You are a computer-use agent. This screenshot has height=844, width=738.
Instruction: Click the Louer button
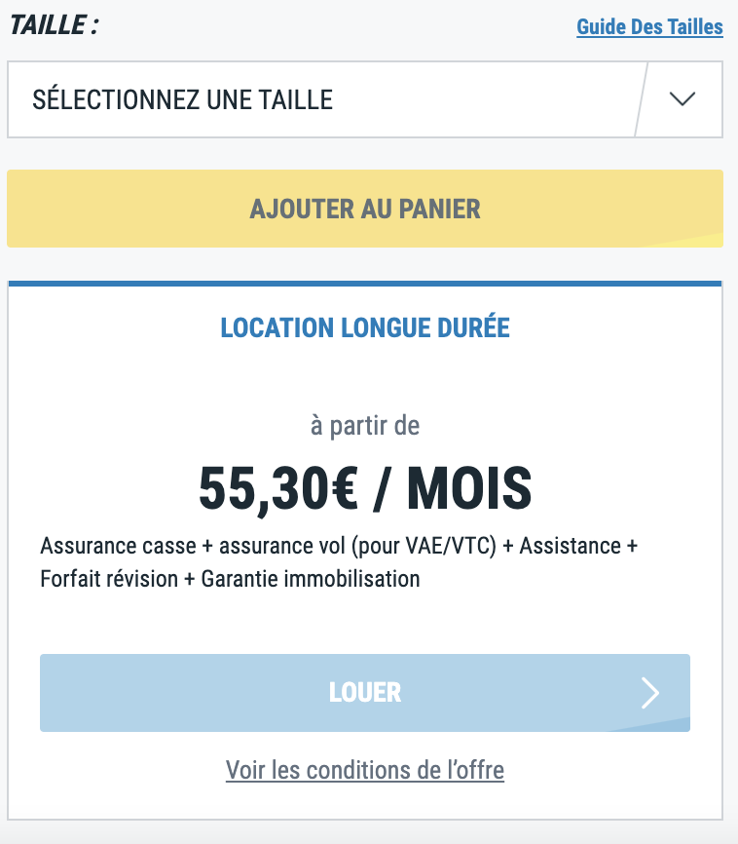(365, 692)
